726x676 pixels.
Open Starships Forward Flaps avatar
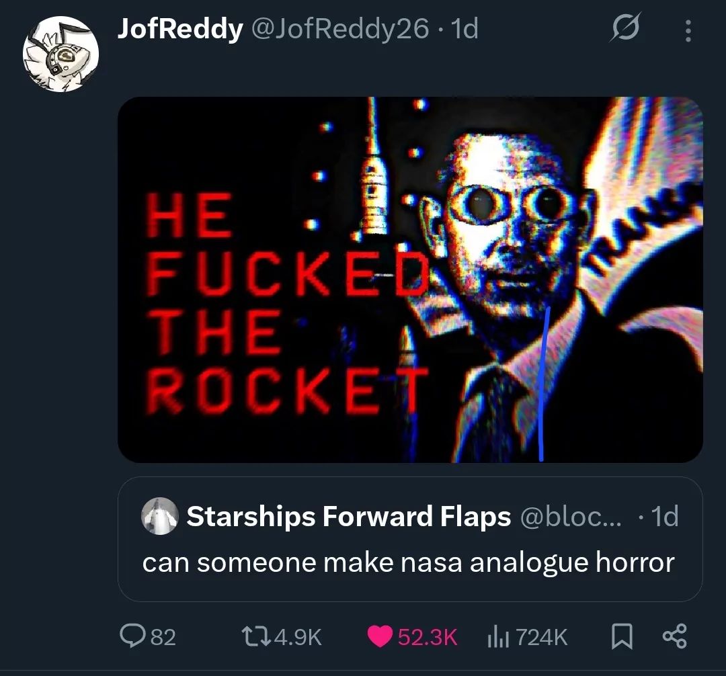[160, 516]
